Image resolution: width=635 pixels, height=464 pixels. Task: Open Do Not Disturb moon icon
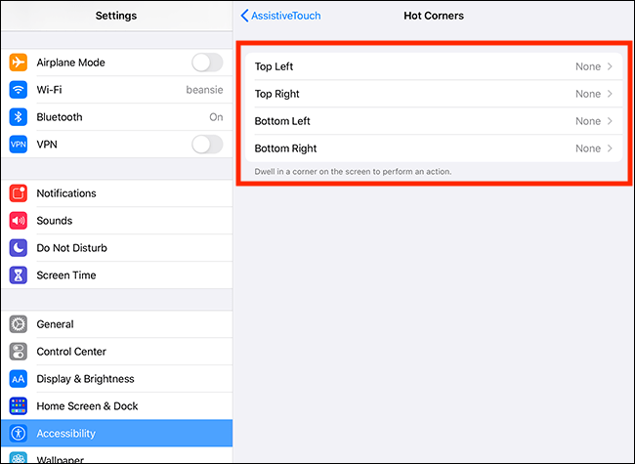point(19,248)
